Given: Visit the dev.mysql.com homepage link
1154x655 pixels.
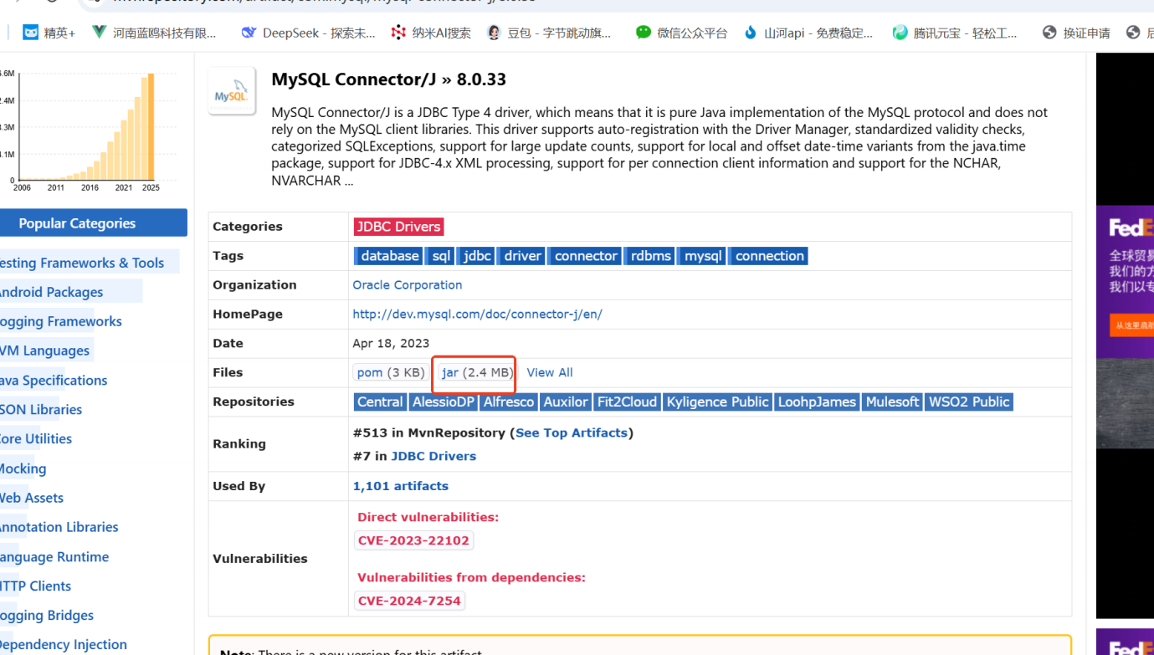Looking at the screenshot, I should tap(478, 315).
